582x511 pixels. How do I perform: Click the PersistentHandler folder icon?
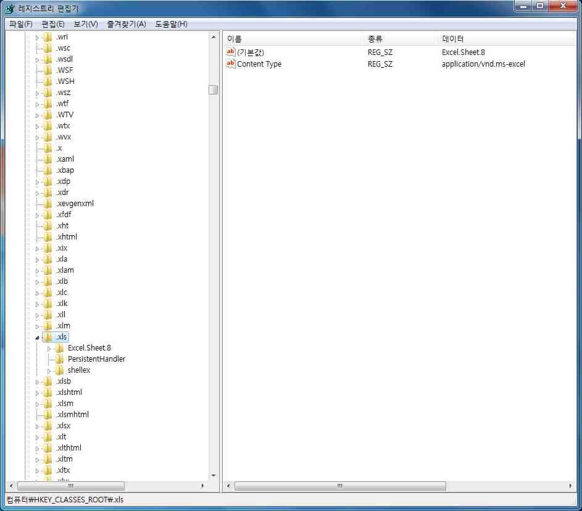tap(59, 359)
